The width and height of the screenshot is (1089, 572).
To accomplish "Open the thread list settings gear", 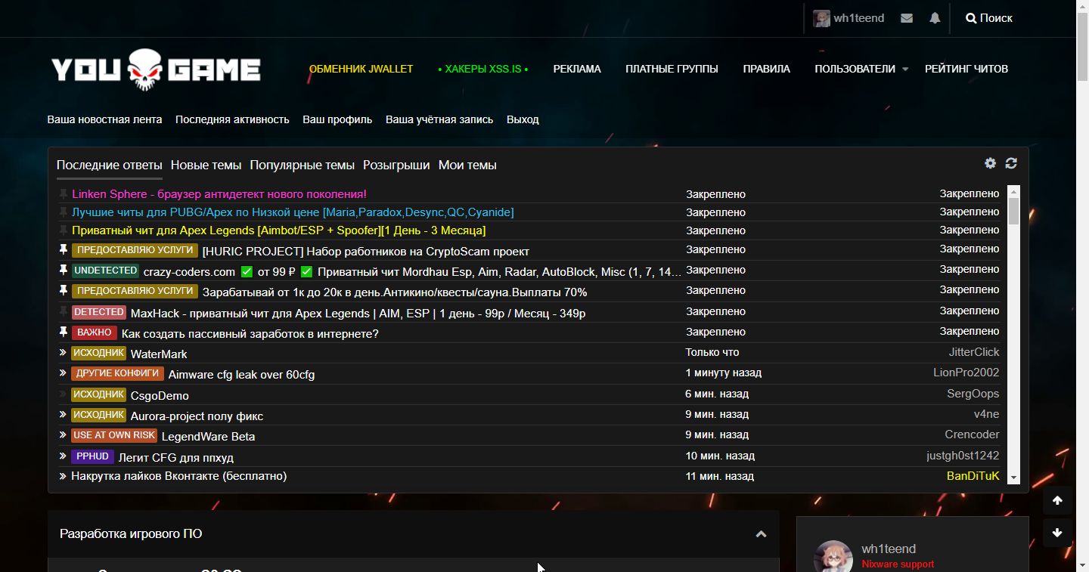I will click(x=990, y=163).
